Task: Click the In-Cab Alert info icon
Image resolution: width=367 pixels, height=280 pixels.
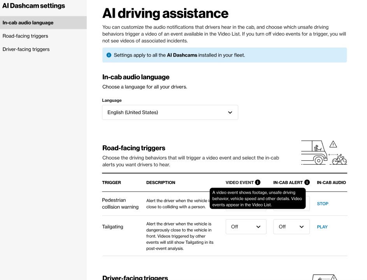Action: click(x=307, y=182)
